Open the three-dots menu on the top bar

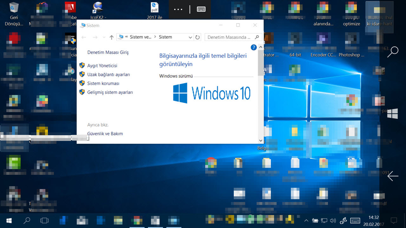178,9
